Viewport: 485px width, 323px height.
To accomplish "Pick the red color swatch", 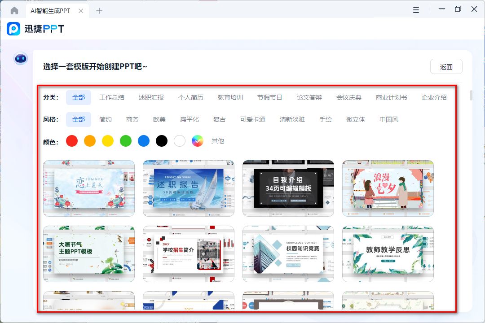I will 72,141.
